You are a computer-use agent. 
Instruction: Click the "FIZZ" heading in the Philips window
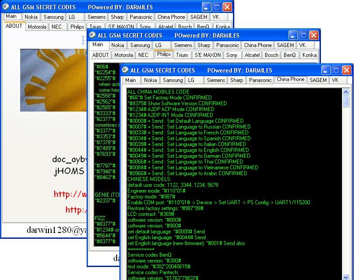[x=100, y=218]
